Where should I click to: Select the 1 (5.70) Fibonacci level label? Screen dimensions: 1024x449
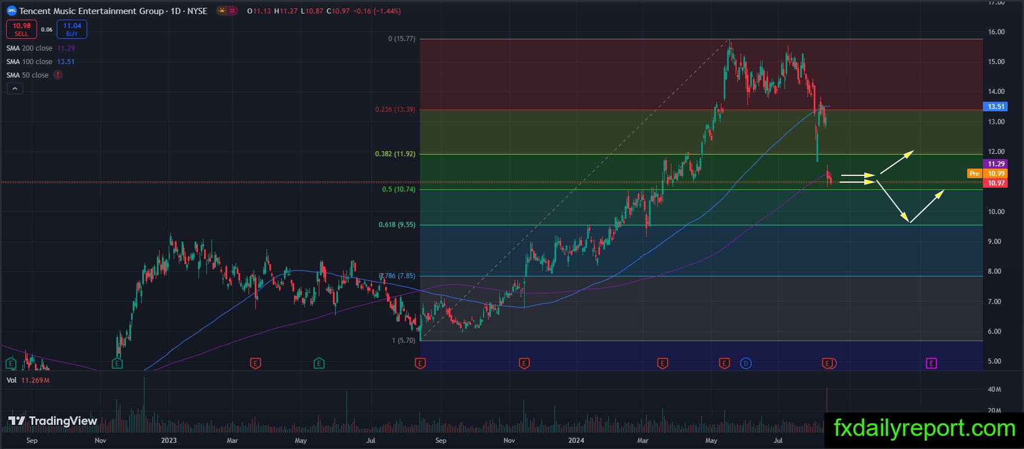click(404, 341)
